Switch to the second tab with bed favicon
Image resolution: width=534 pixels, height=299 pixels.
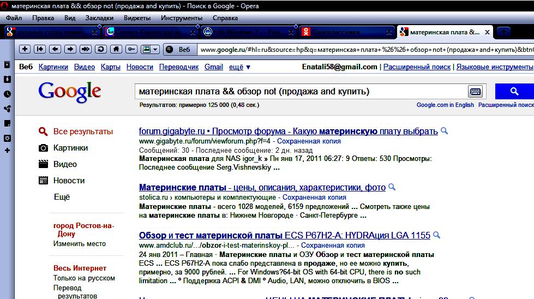[x=151, y=32]
